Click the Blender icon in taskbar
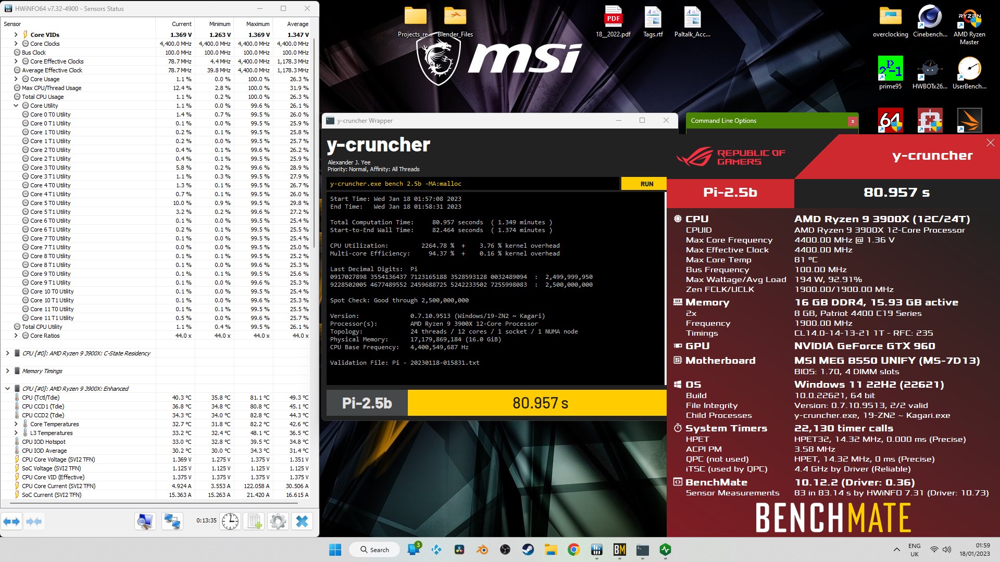 pyautogui.click(x=482, y=550)
